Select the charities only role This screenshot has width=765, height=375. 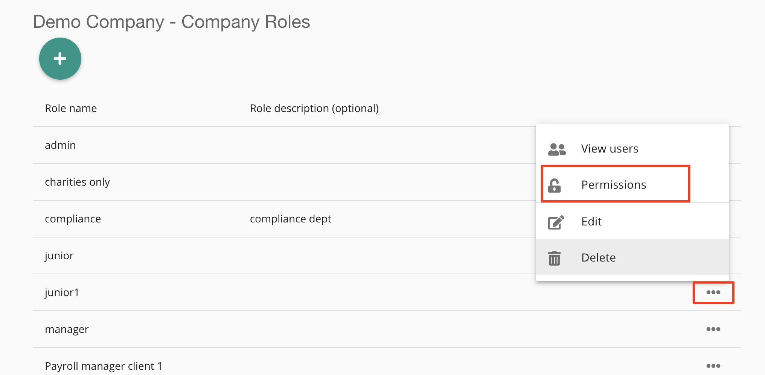coord(77,182)
